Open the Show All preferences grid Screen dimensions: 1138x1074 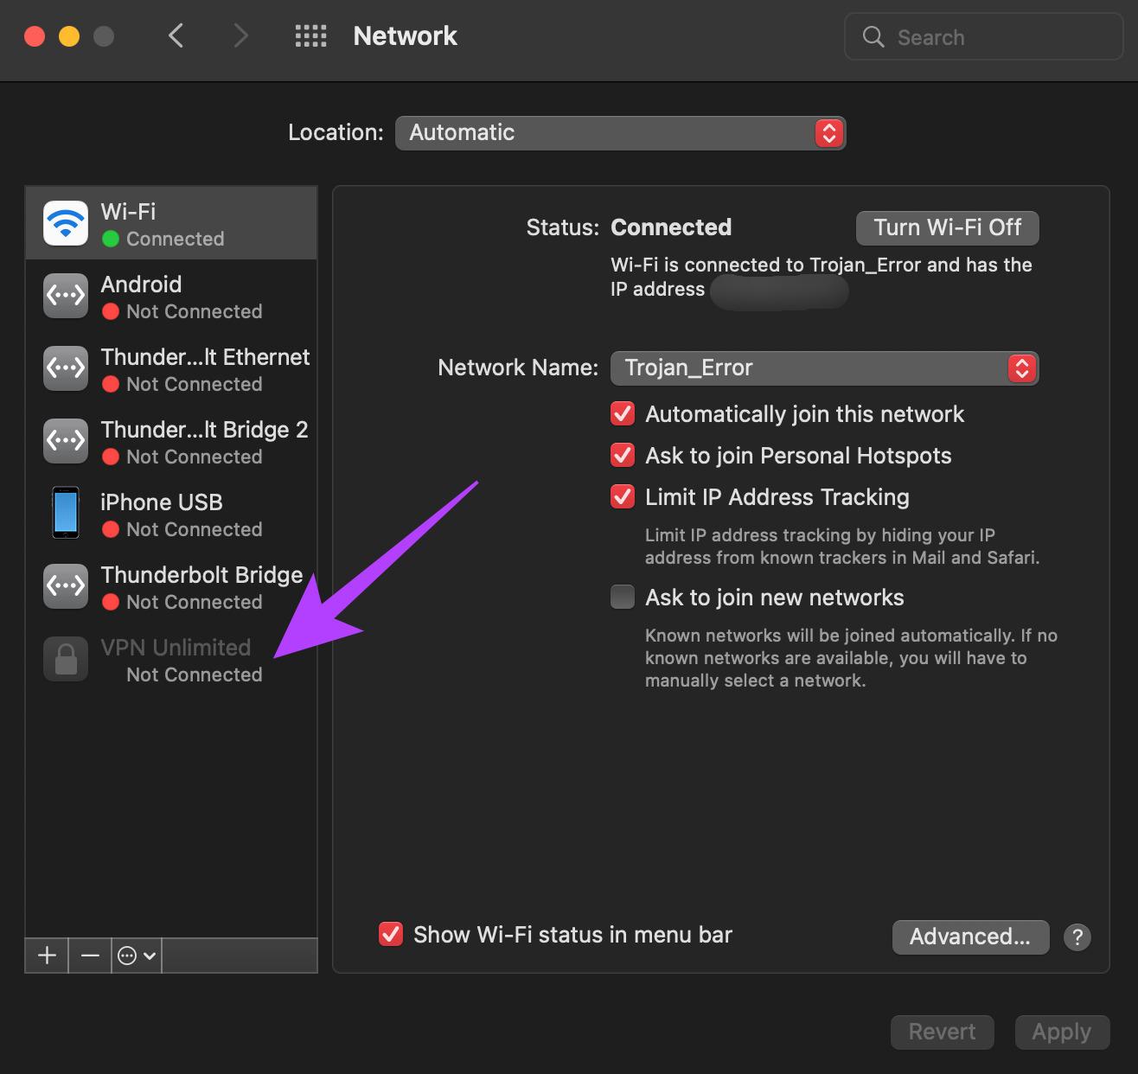[x=310, y=35]
